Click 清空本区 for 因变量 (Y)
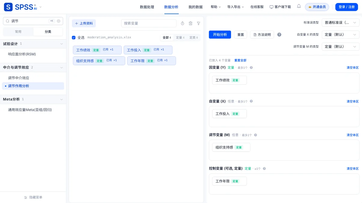The height and width of the screenshot is (203, 362). [x=353, y=68]
